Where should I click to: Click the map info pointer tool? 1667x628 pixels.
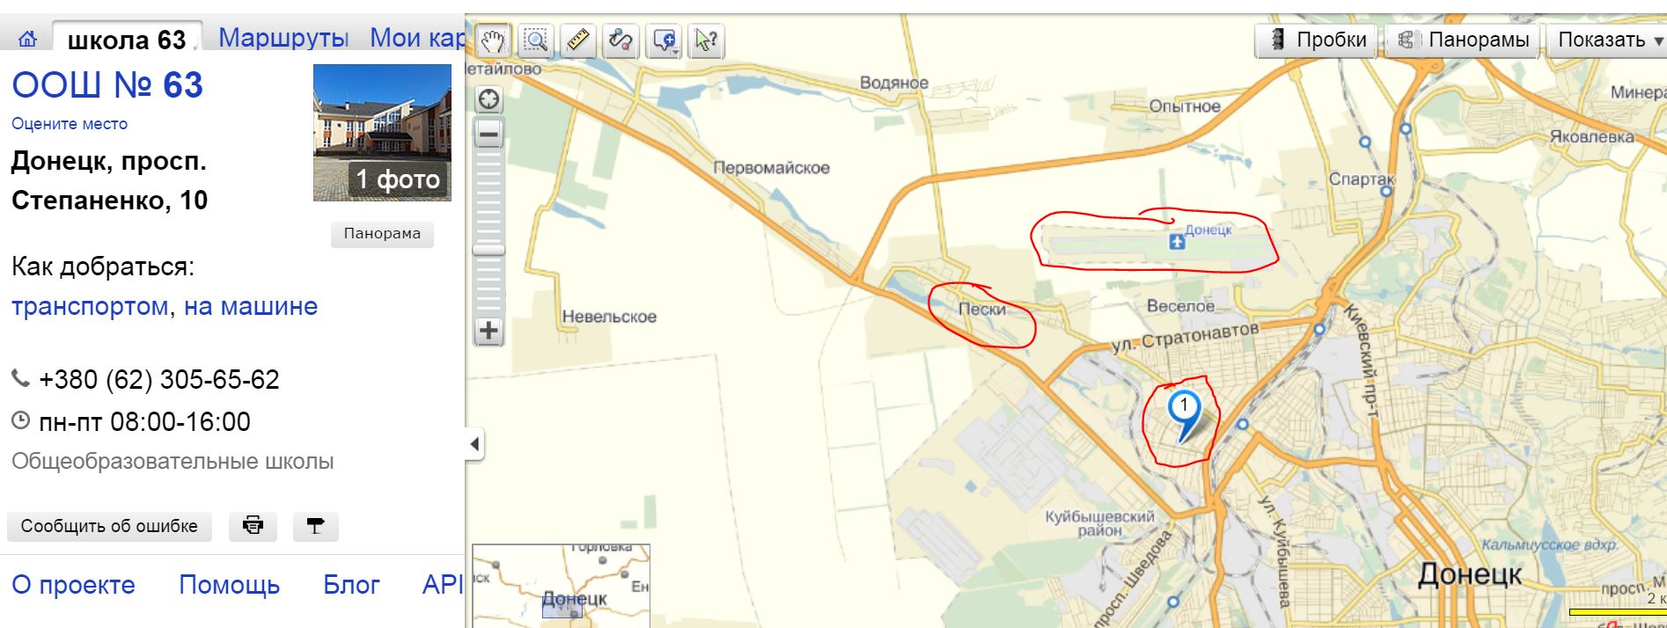(x=706, y=40)
